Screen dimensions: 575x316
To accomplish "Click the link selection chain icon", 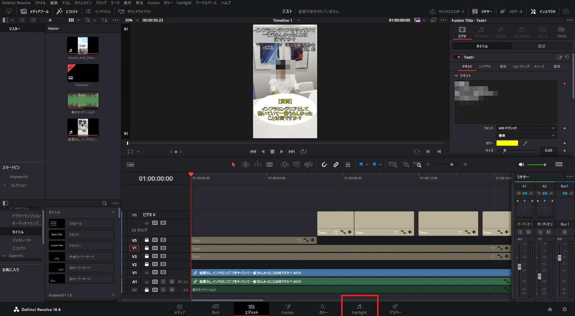I will click(x=336, y=165).
